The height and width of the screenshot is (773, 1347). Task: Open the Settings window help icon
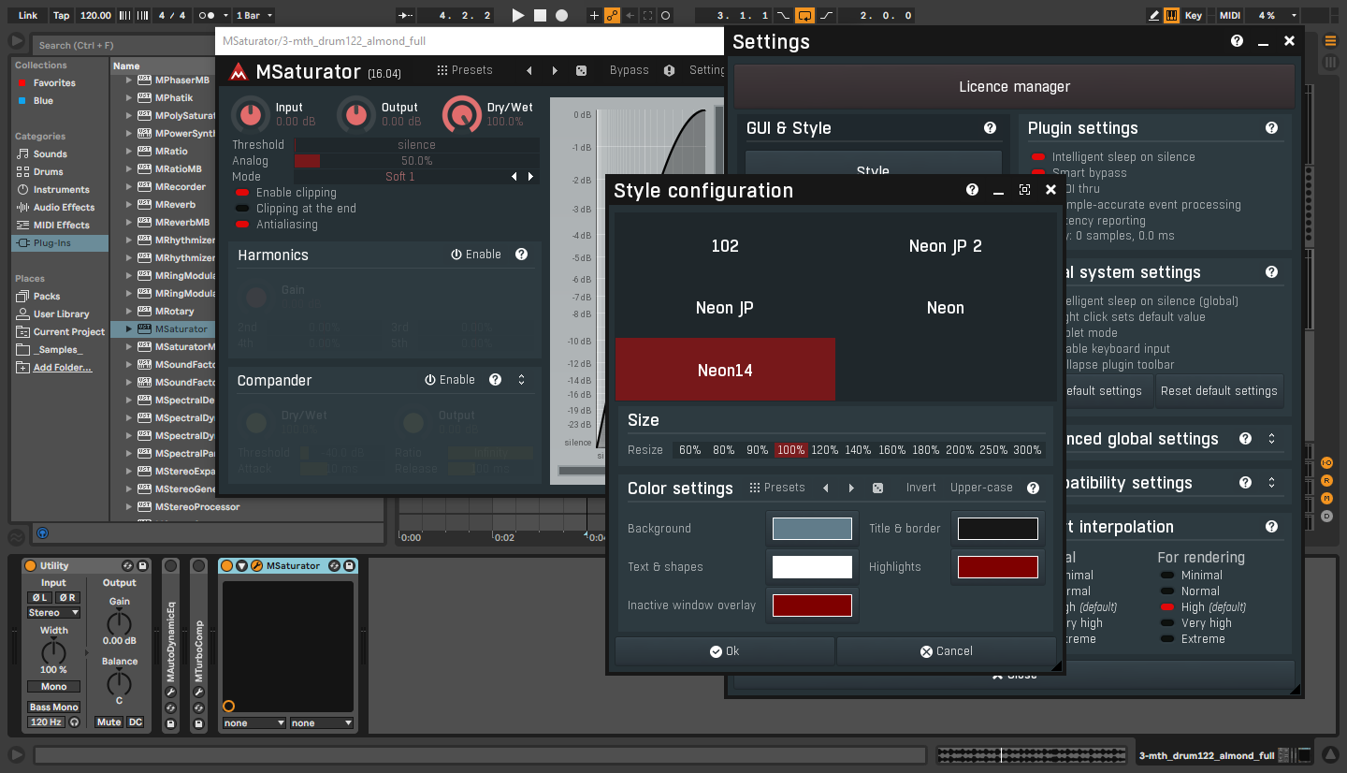click(1237, 41)
